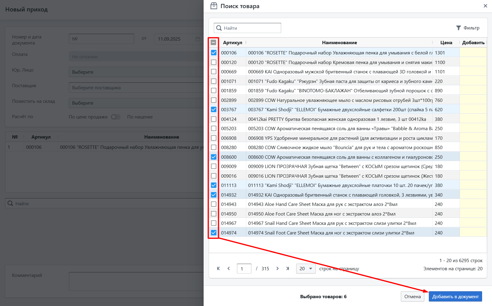Close the product search panel

point(485,6)
